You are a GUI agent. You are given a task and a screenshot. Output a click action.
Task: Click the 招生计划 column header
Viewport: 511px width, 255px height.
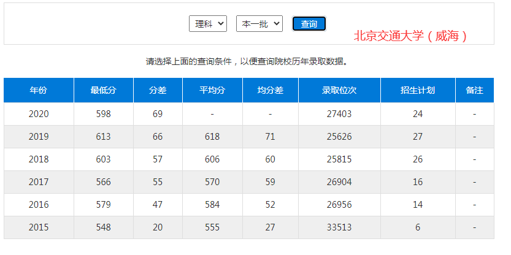click(418, 90)
